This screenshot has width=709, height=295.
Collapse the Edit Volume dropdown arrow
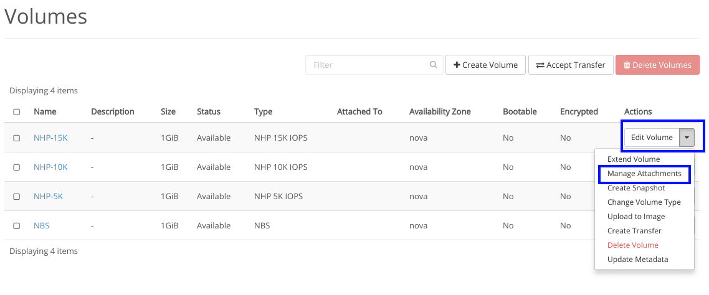coord(687,138)
